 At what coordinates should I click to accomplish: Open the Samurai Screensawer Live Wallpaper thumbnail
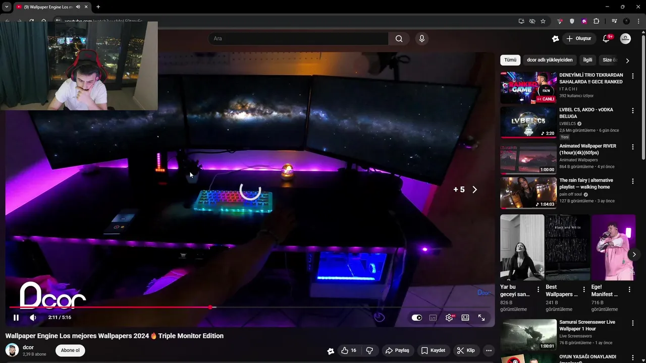coord(528,335)
